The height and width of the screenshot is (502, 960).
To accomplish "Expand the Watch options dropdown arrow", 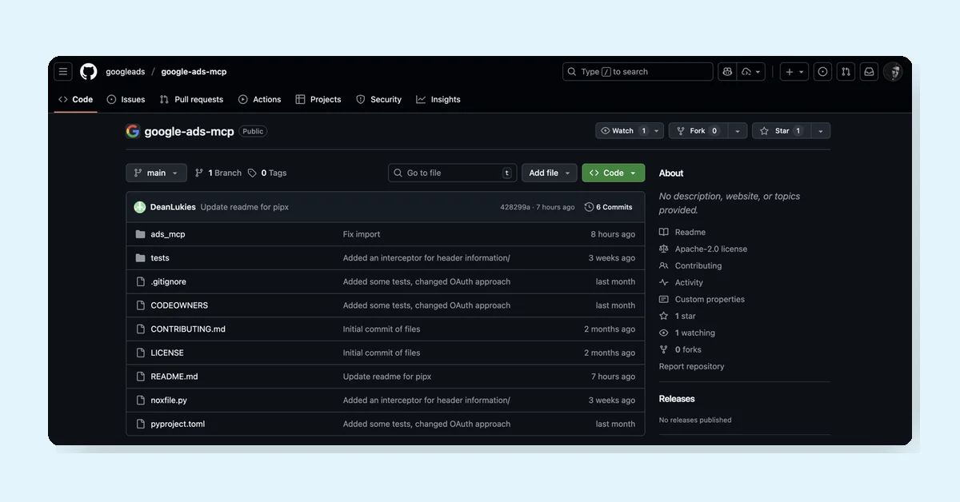I will (x=657, y=131).
